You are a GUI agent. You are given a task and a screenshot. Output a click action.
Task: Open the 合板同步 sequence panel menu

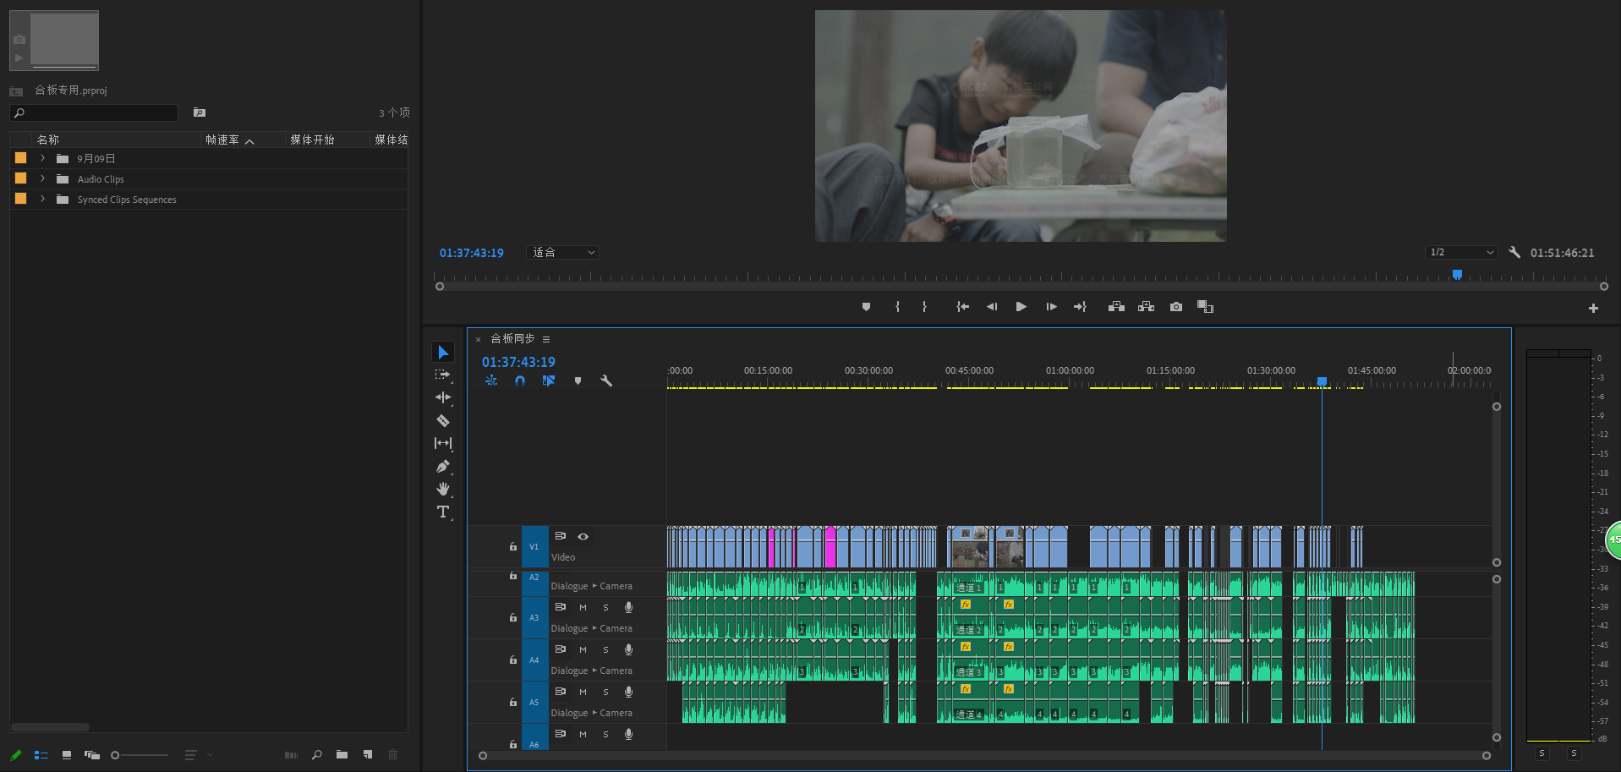[546, 339]
